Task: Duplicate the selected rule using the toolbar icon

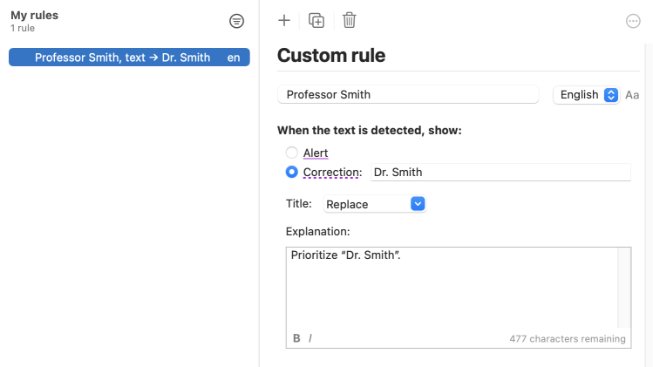Action: tap(316, 20)
